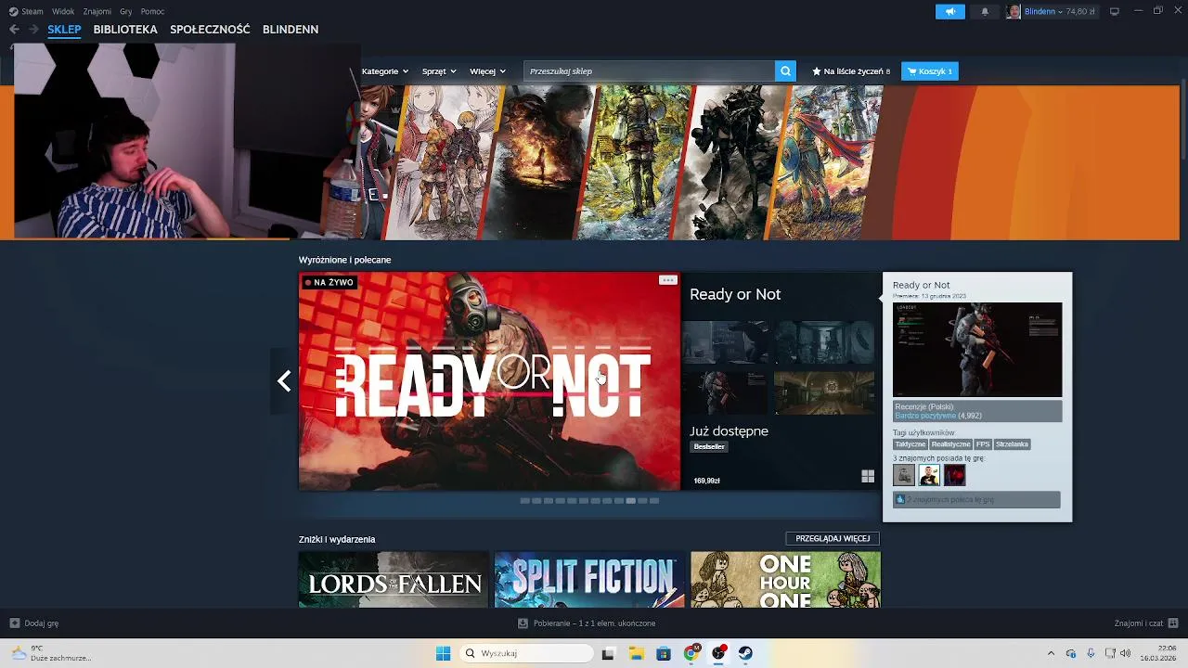The height and width of the screenshot is (668, 1188).
Task: Click the downloads icon in bottom bar
Action: click(x=523, y=623)
